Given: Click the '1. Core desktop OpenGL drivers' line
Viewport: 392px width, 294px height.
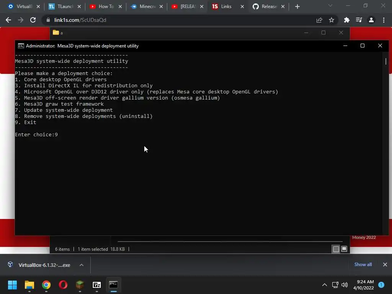Looking at the screenshot, I should coord(61,80).
